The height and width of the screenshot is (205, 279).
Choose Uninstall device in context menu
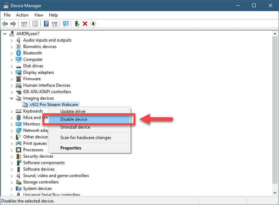90,127
